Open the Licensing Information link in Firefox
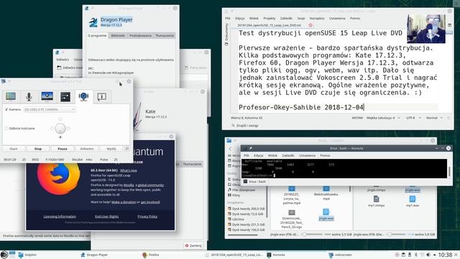 (x=60, y=217)
